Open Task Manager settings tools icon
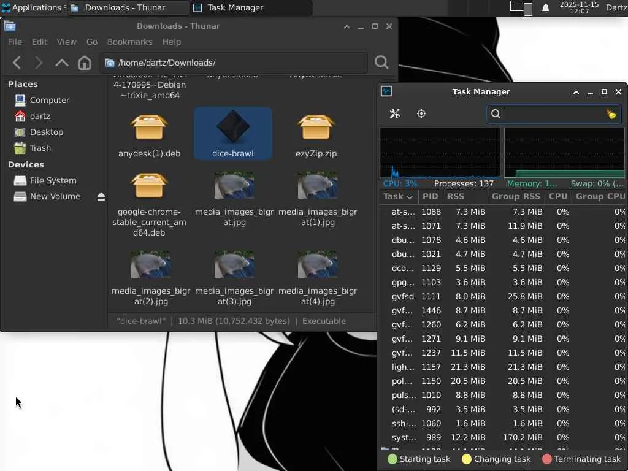The image size is (628, 471). (x=395, y=113)
